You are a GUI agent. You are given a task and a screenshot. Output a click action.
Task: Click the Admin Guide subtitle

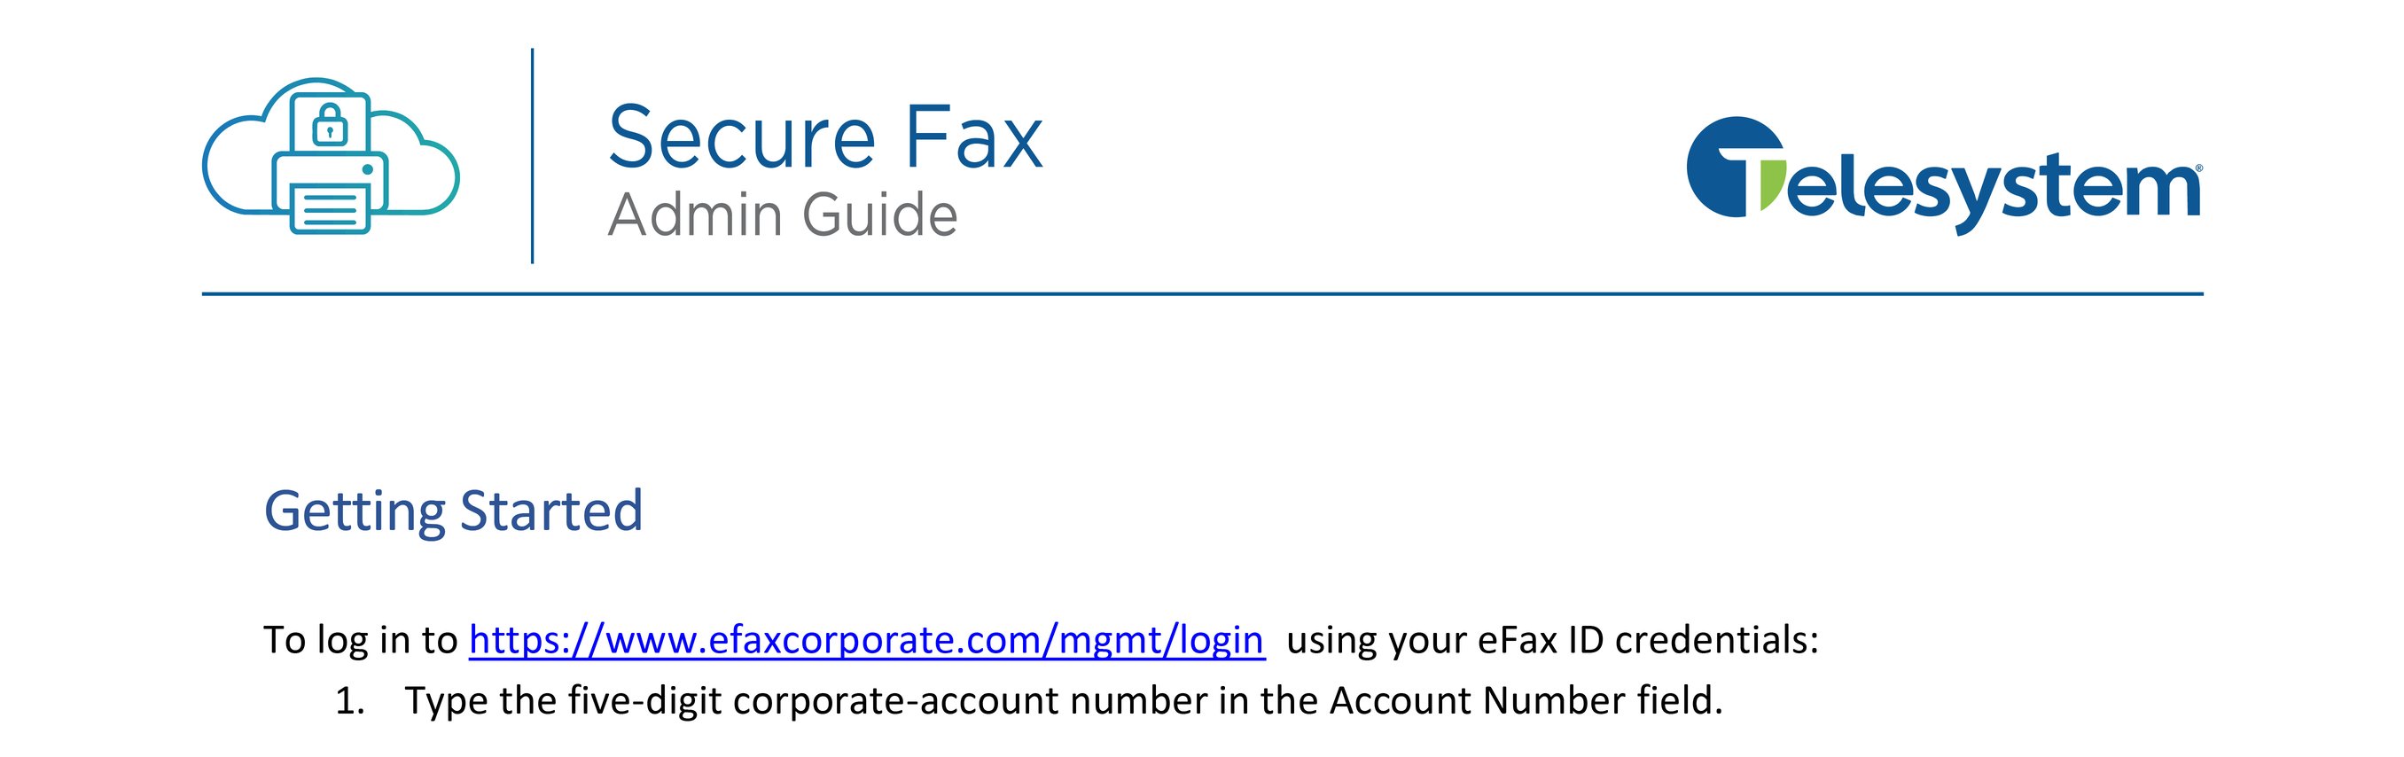(782, 215)
